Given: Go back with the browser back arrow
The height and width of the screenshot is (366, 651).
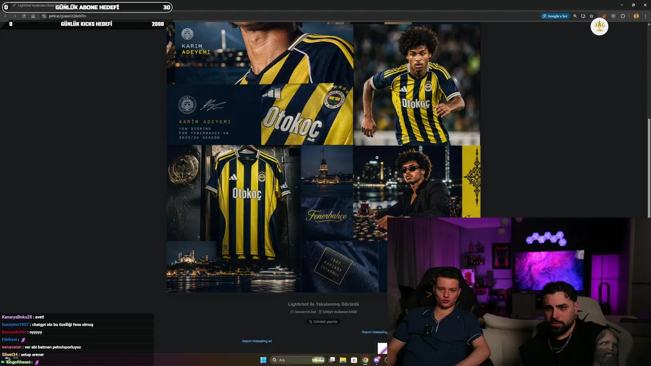Looking at the screenshot, I should pyautogui.click(x=6, y=16).
